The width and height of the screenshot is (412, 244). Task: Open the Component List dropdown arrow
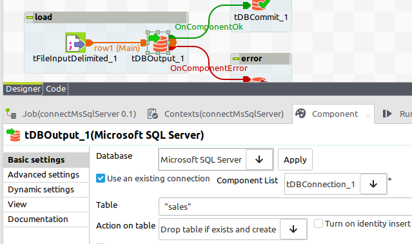(373, 184)
